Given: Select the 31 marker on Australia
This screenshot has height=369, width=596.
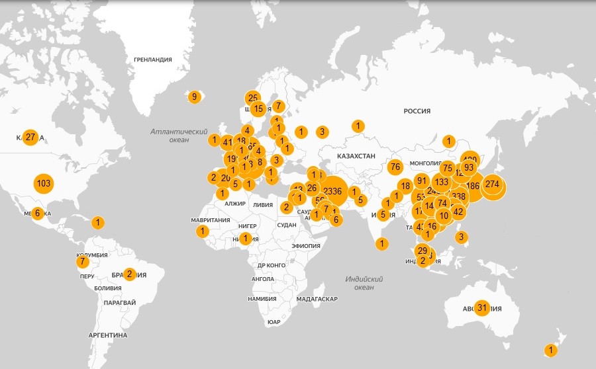Looking at the screenshot, I should click(x=482, y=307).
